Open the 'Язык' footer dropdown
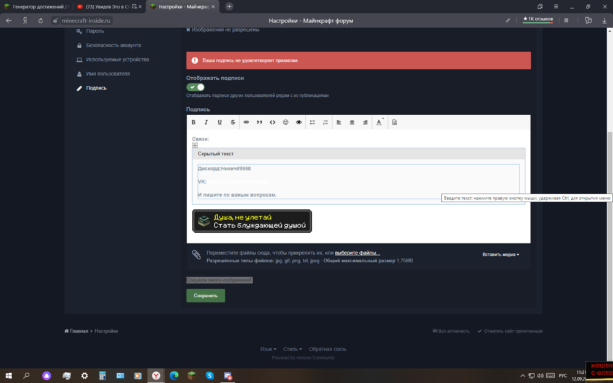This screenshot has height=383, width=613. pyautogui.click(x=268, y=349)
